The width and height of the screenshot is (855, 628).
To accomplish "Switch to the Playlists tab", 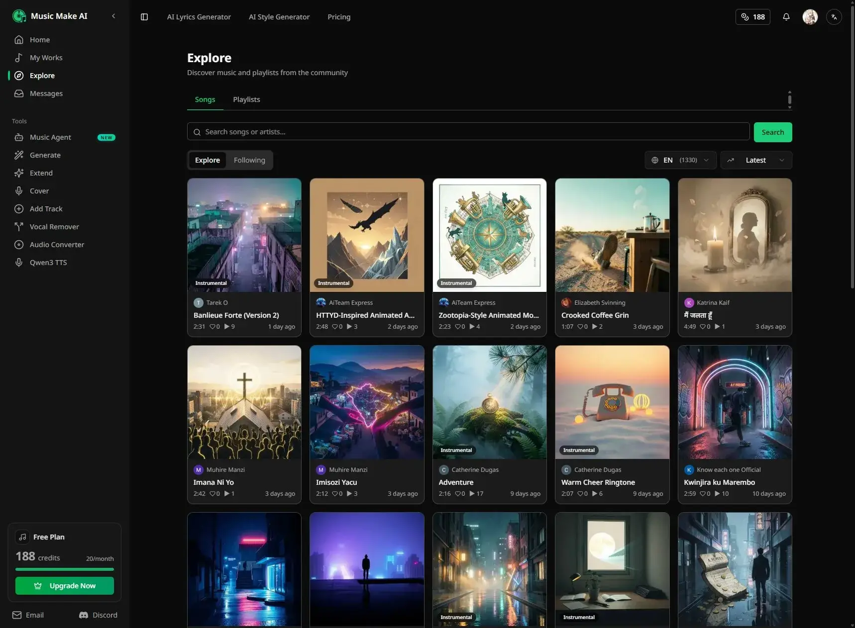I will point(246,99).
